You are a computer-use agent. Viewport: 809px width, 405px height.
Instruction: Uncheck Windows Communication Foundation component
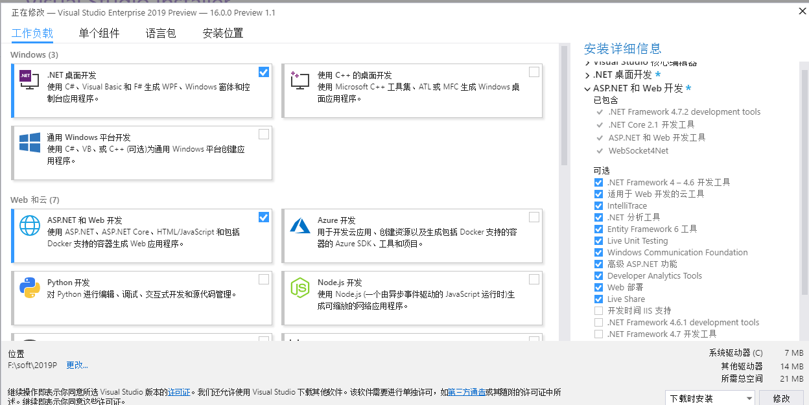598,253
